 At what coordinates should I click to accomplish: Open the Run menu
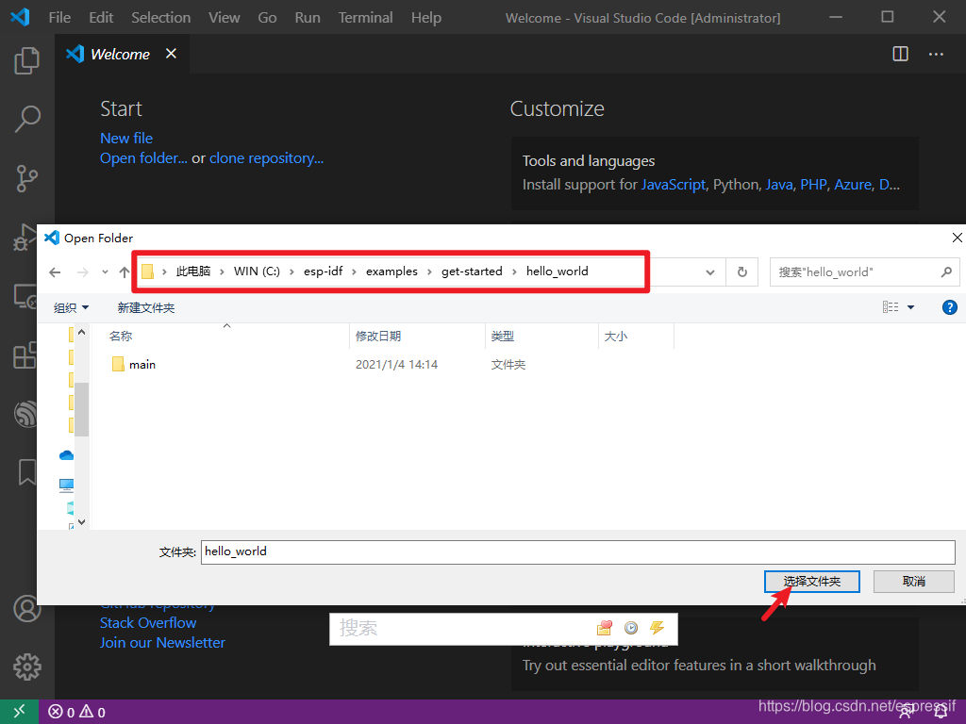[308, 17]
